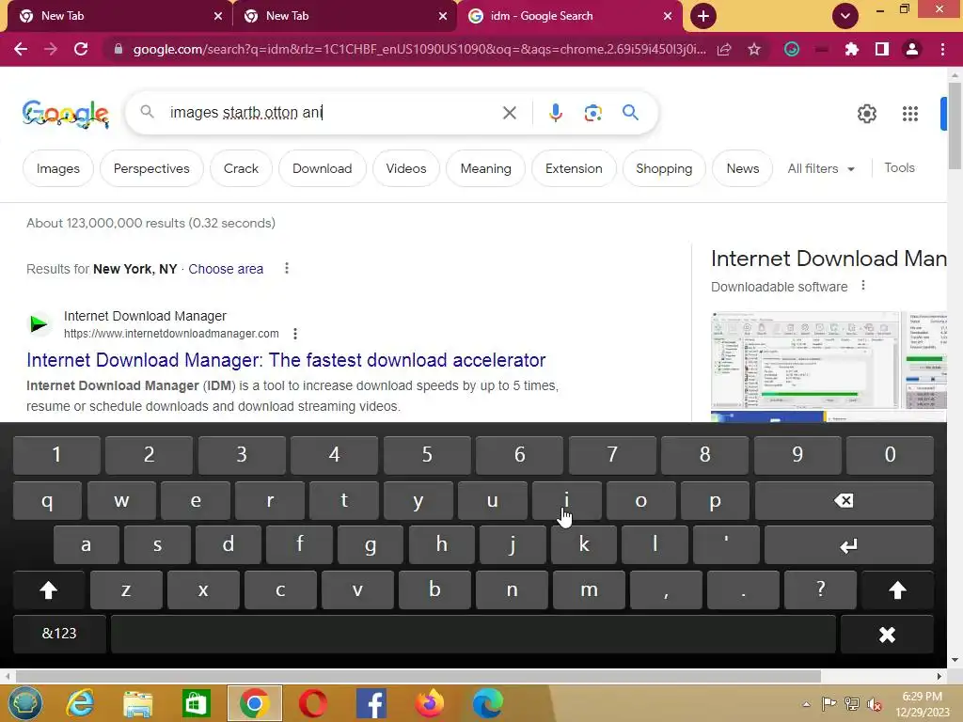Viewport: 963px width, 722px height.
Task: Open the Chrome profile avatar
Action: point(912,49)
